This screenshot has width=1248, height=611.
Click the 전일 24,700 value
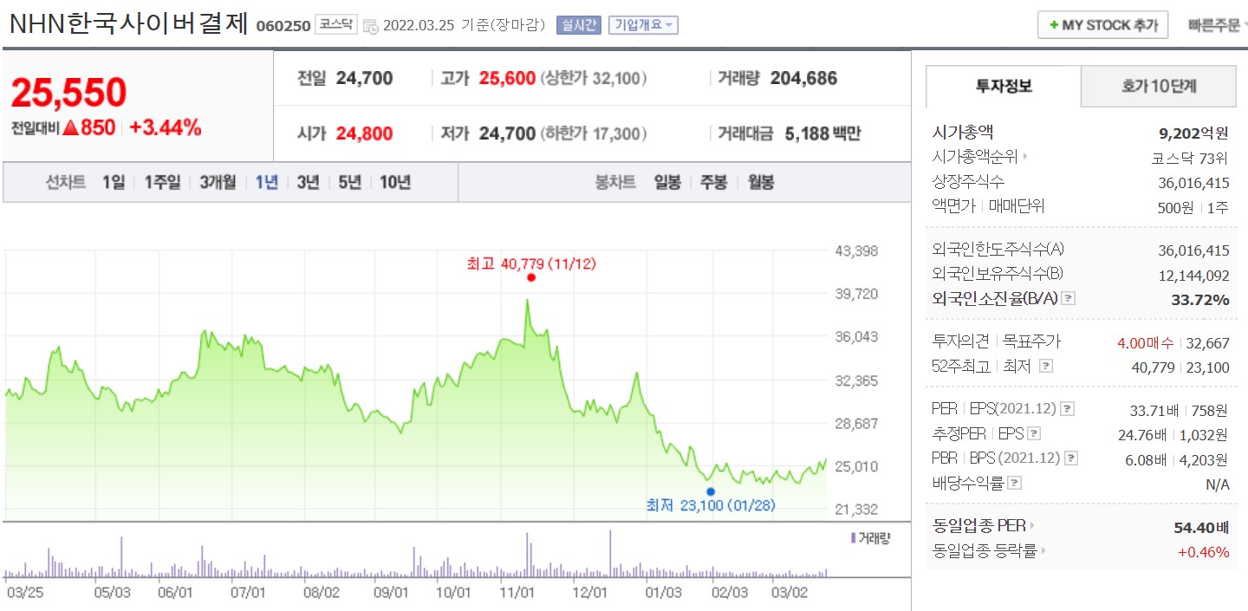(364, 79)
